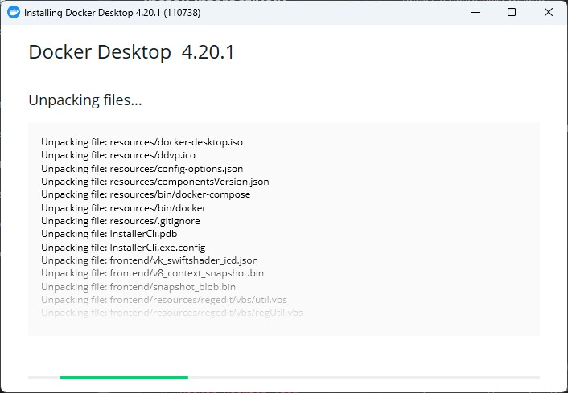Screen dimensions: 568x393
Task: Select the line "resources/ddvp.ico"
Action: pos(118,155)
